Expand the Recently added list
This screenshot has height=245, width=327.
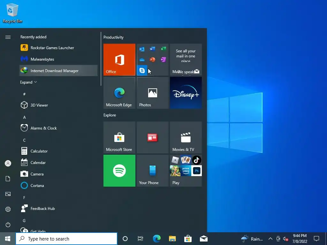click(x=28, y=82)
